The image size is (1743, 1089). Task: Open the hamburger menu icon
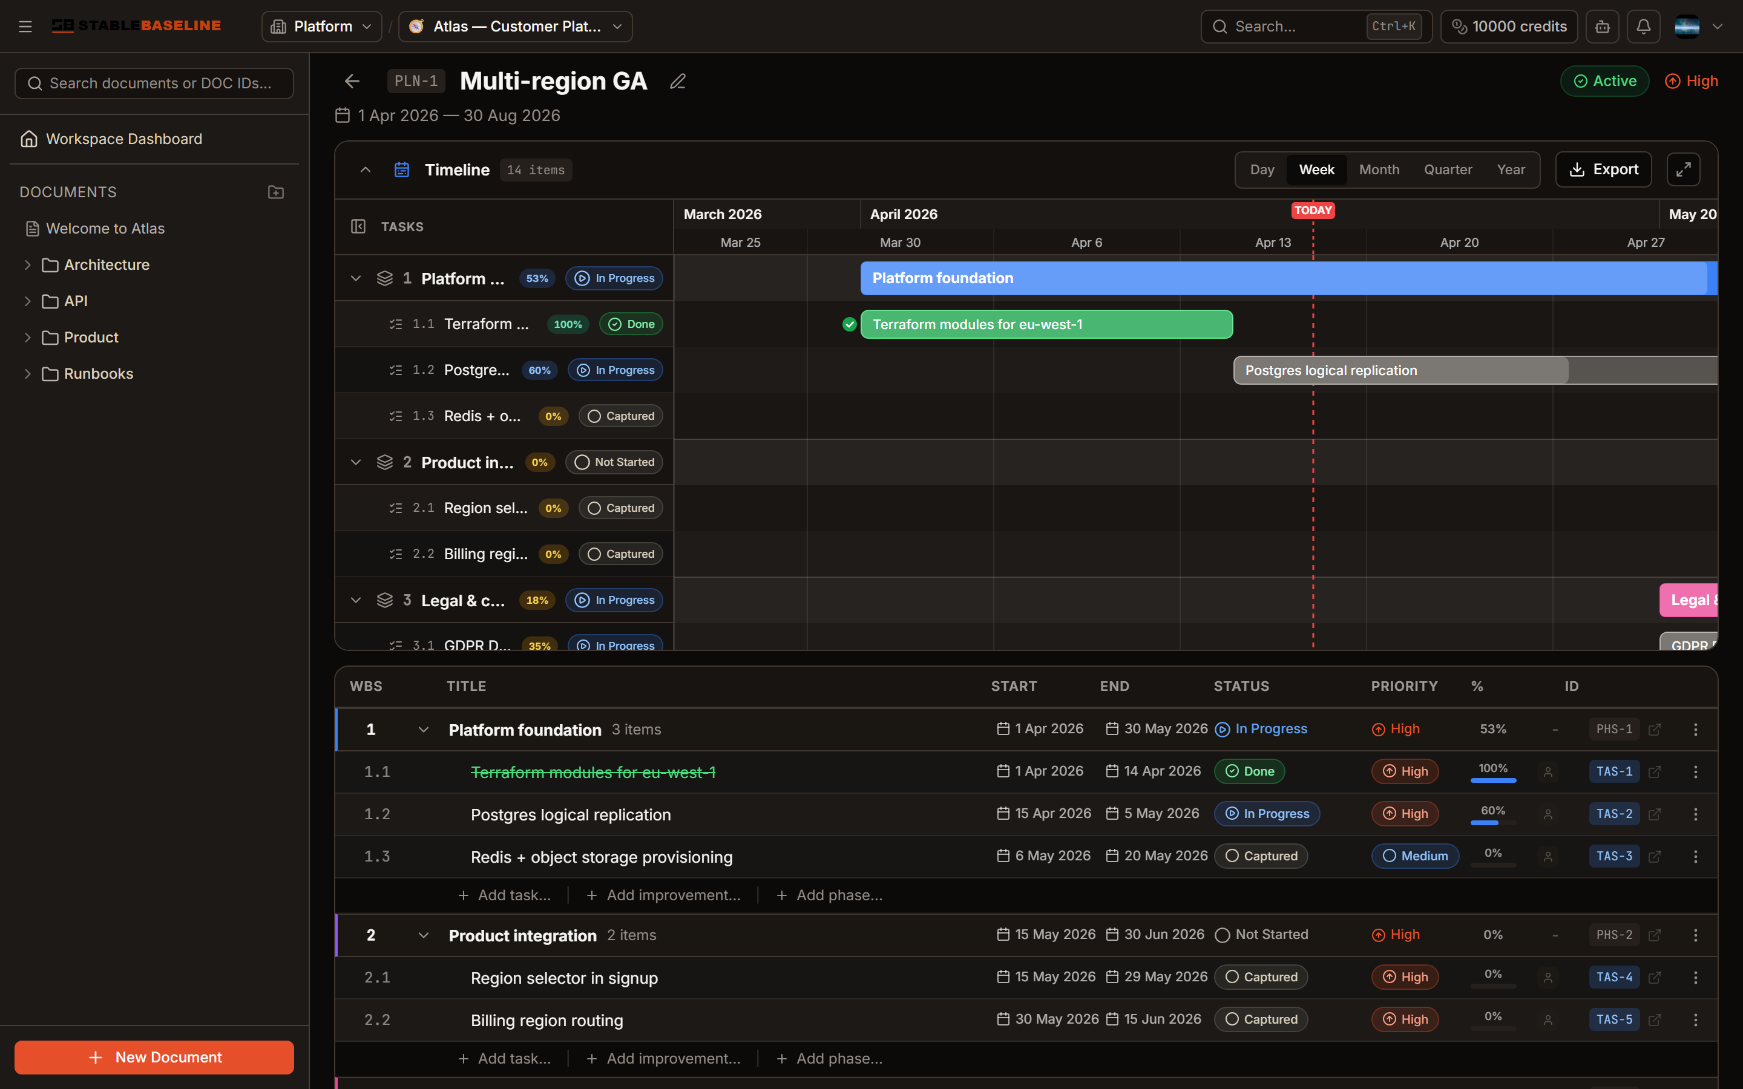[25, 27]
